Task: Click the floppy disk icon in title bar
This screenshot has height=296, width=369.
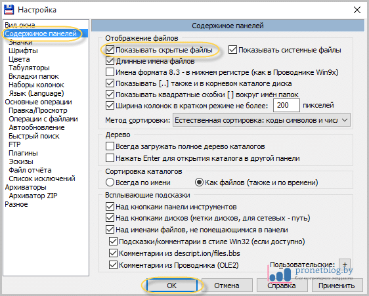Action: tap(9, 10)
